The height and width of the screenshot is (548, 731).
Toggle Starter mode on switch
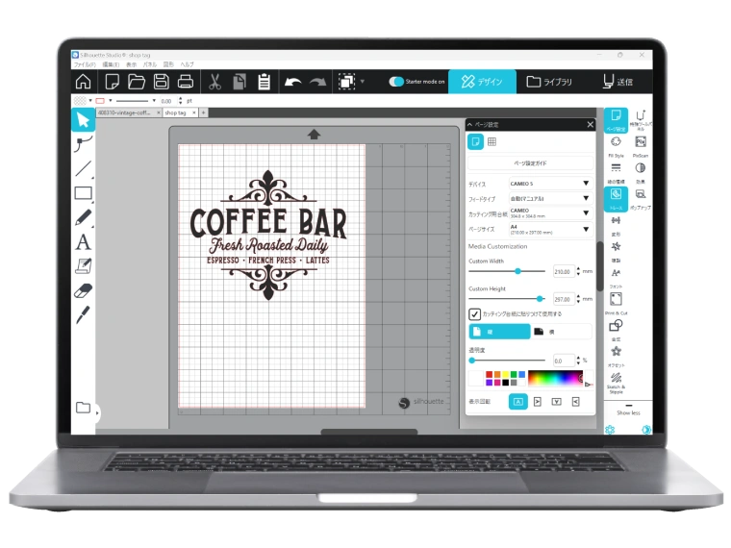point(396,82)
